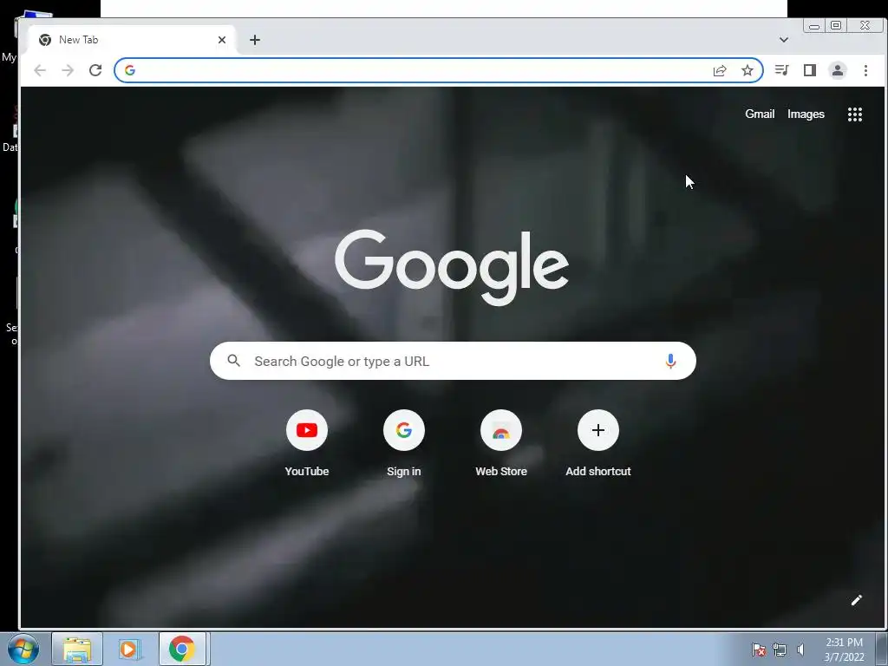Viewport: 888px width, 666px height.
Task: Open the Gmail link
Action: point(760,114)
